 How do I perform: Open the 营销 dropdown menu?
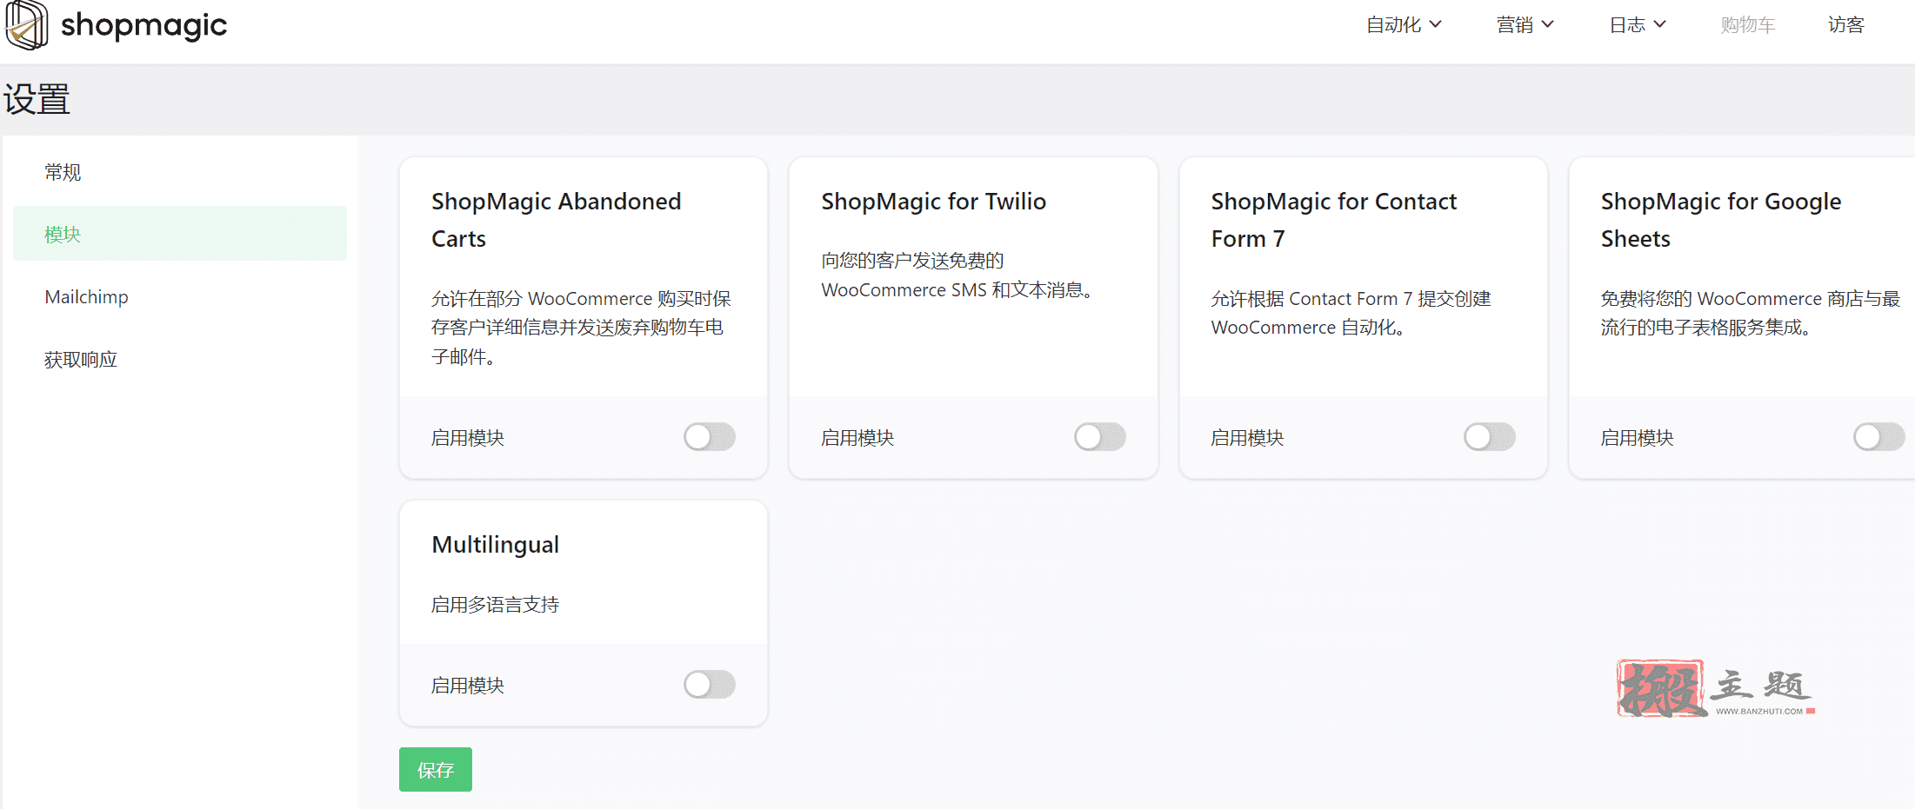(1525, 25)
